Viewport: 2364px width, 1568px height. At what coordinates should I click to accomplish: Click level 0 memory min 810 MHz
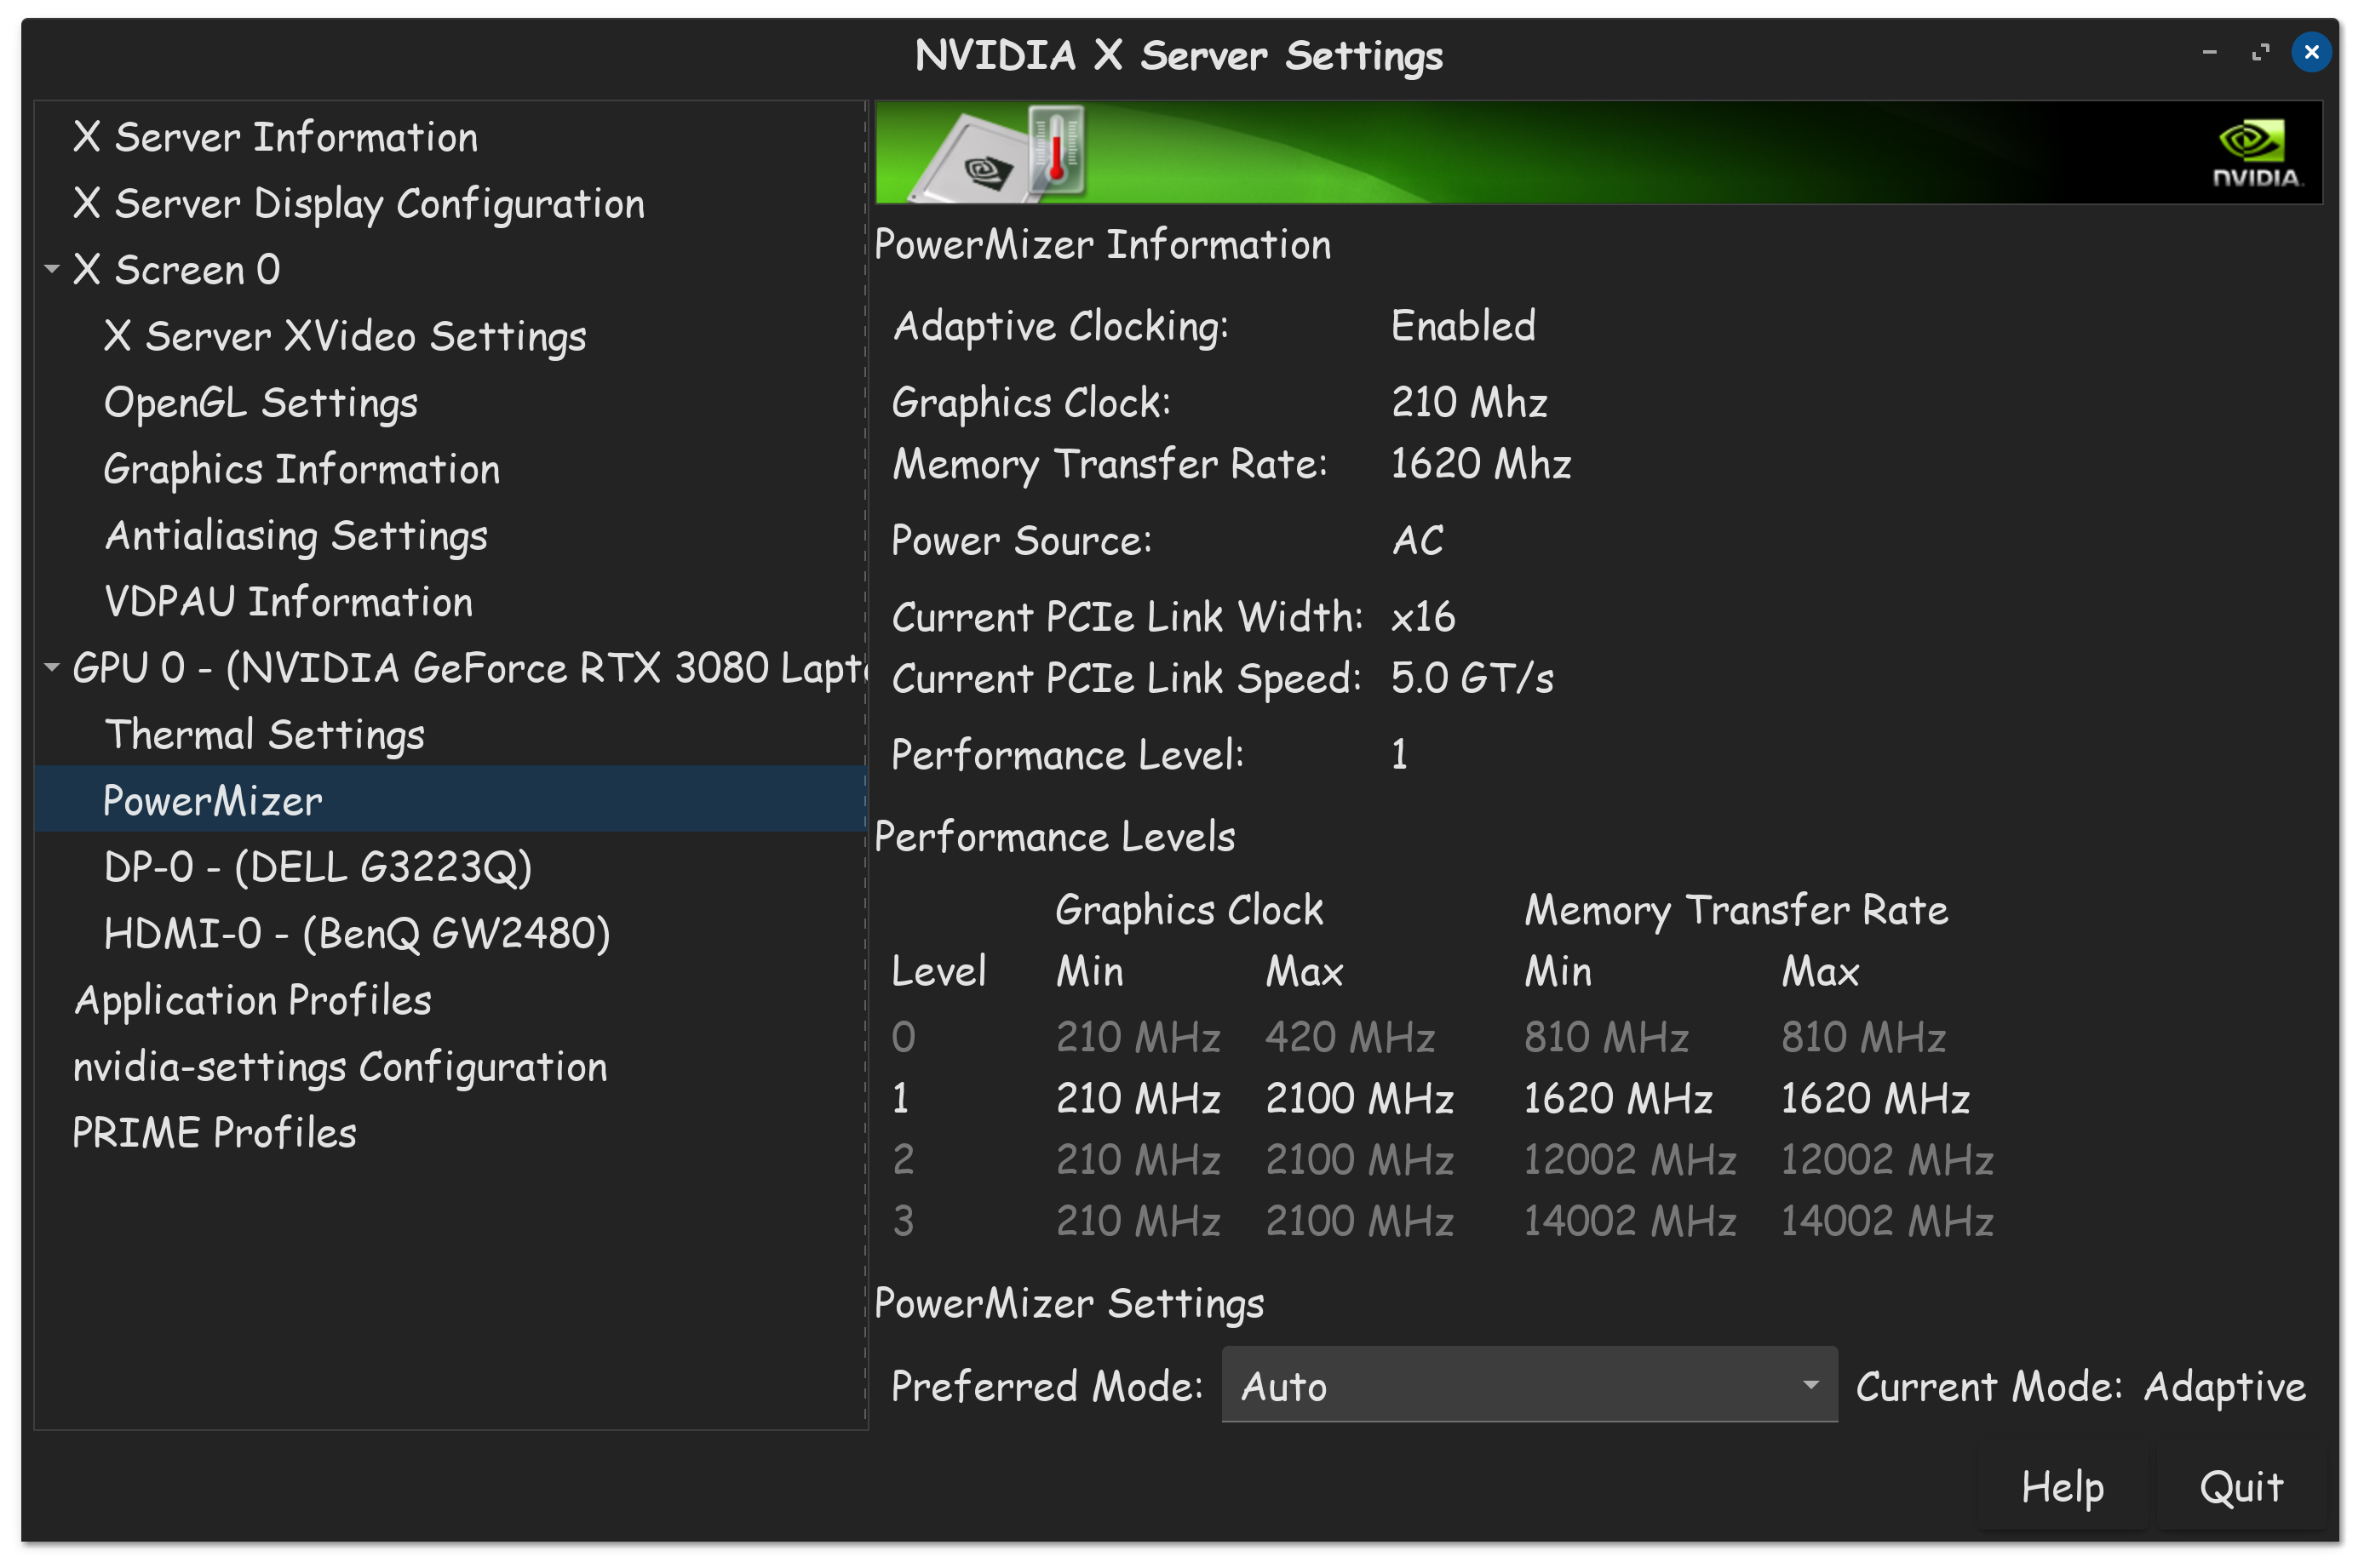1607,1037
